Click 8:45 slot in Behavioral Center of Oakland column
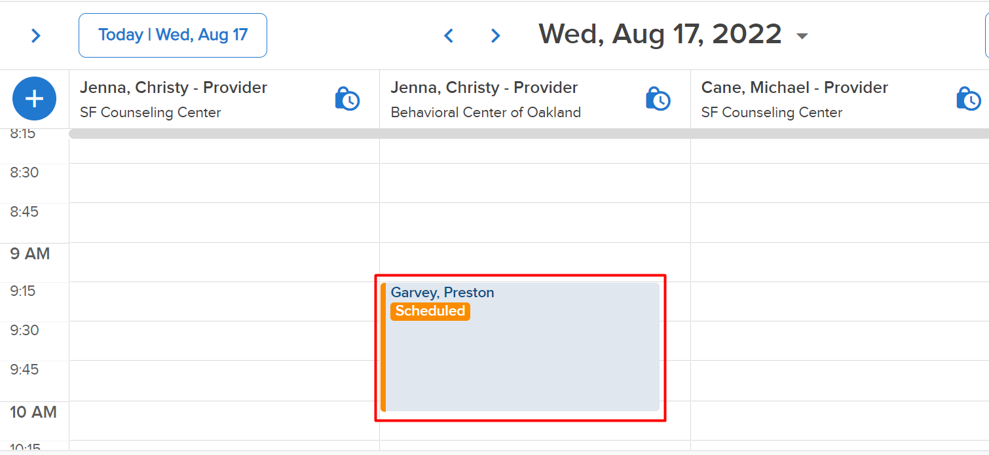 pyautogui.click(x=535, y=223)
